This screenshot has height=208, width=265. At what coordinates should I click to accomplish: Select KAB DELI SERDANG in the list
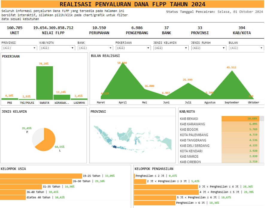coord(219,146)
